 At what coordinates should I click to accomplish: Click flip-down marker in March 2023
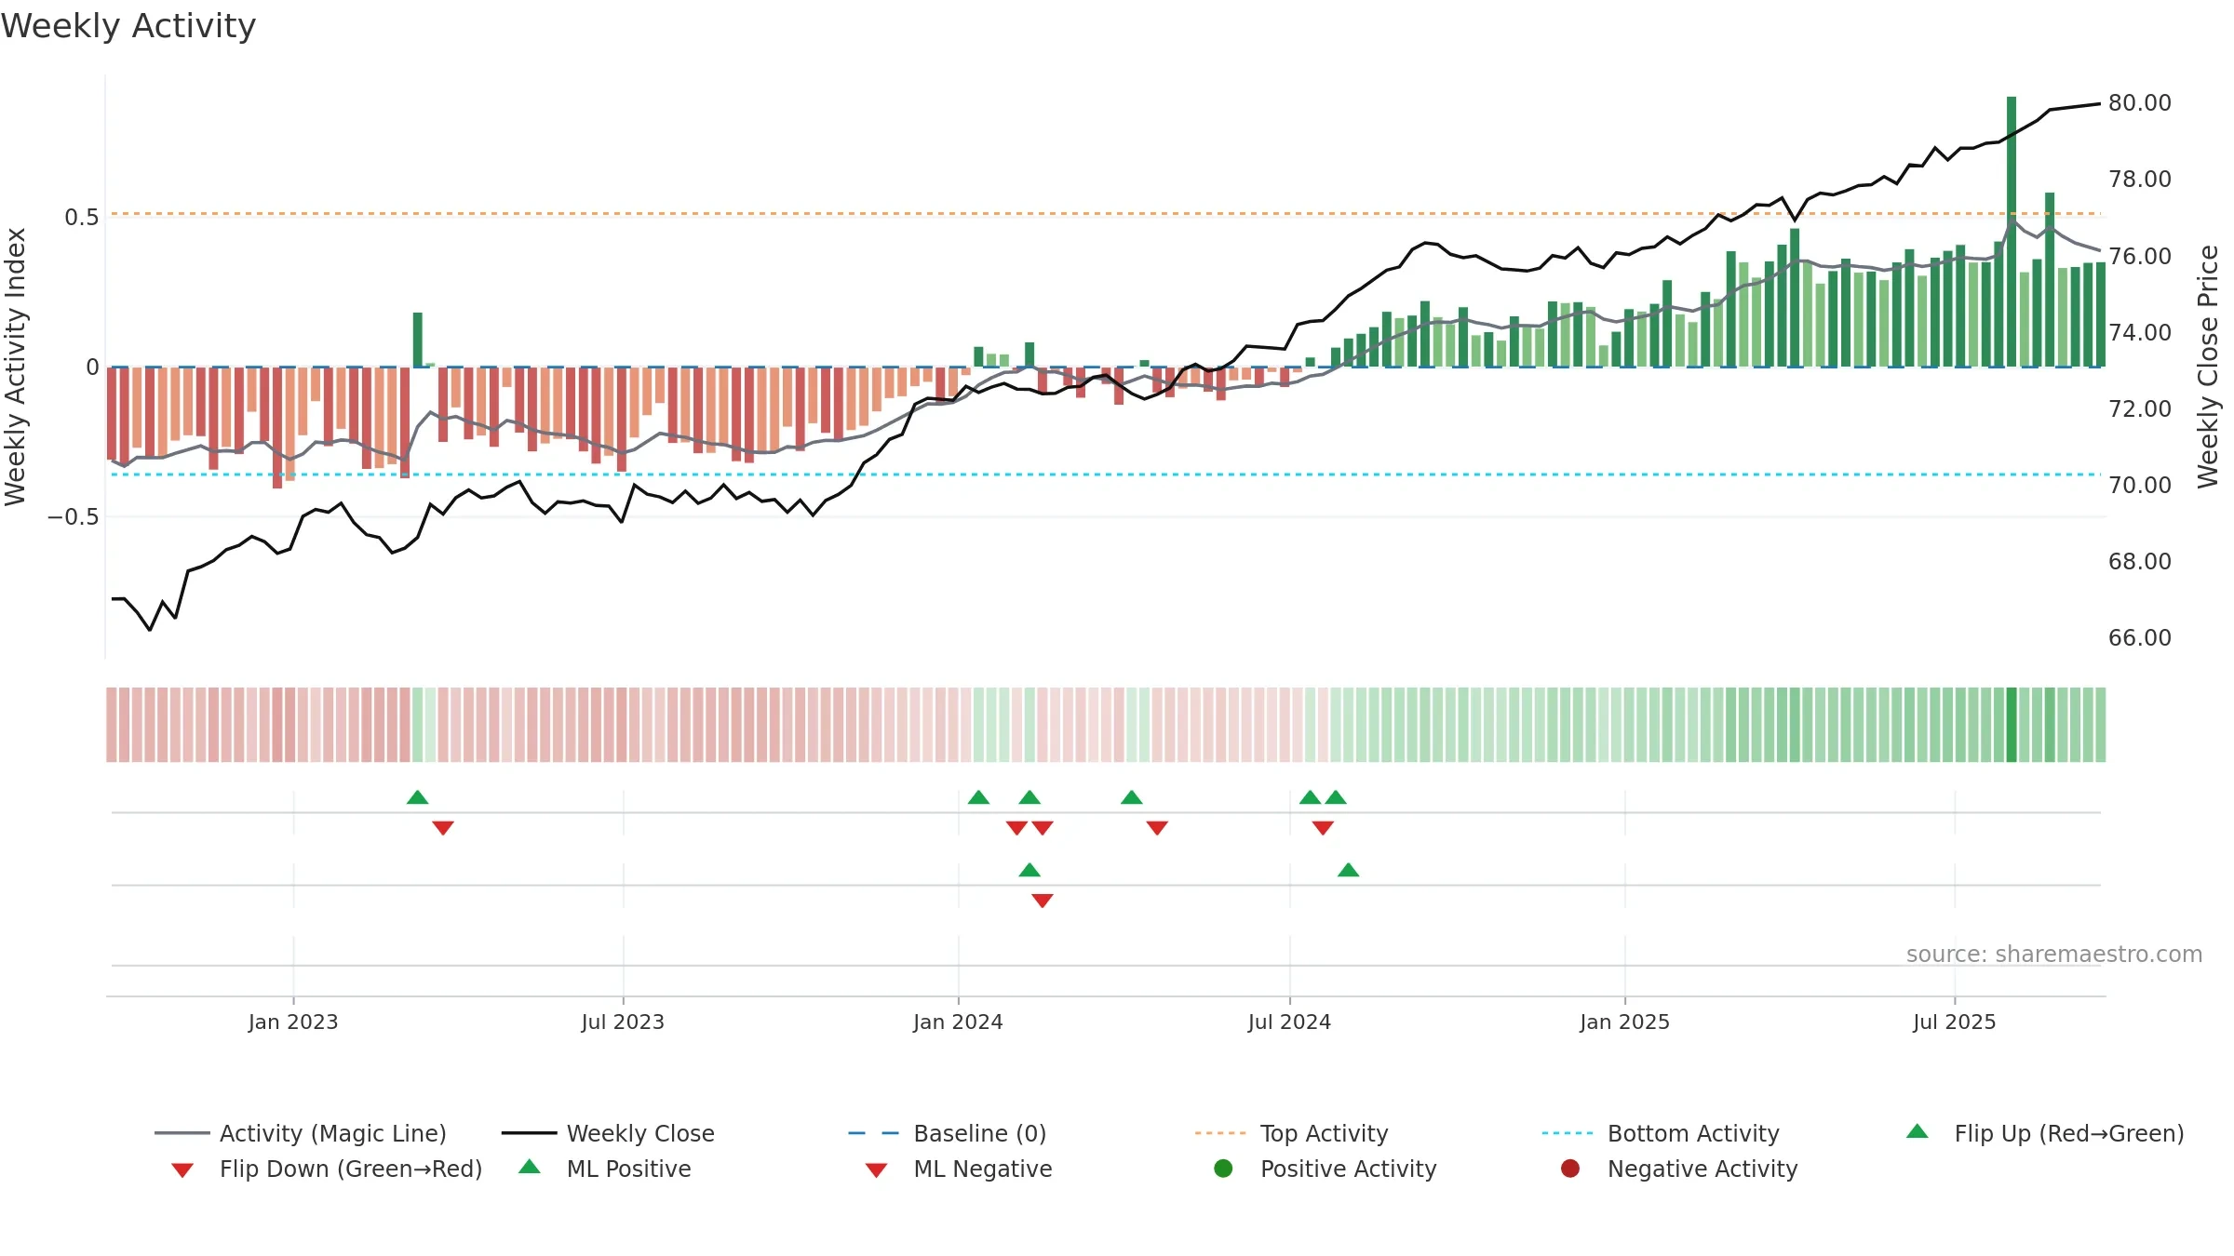tap(443, 827)
